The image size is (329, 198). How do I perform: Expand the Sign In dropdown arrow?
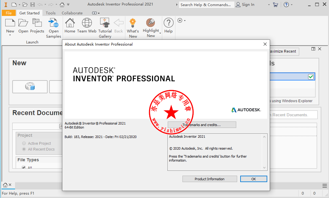(269, 5)
